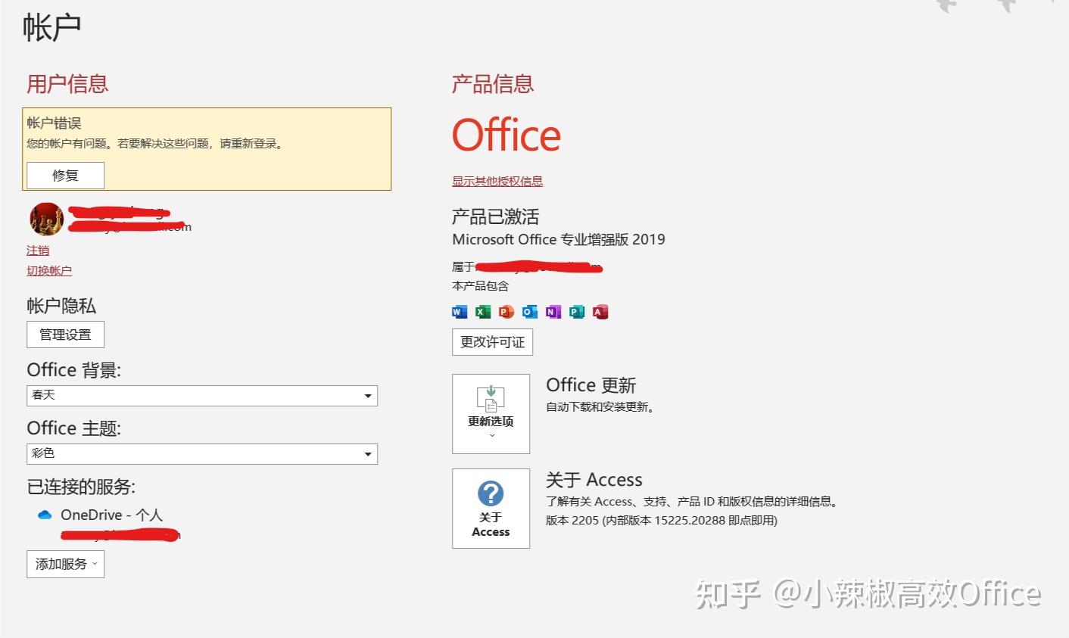Click 切换帐户 to switch accounts
This screenshot has width=1069, height=638.
[48, 269]
